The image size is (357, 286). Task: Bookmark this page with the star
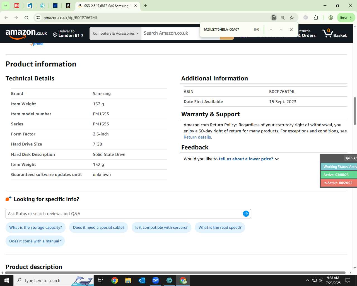292,18
